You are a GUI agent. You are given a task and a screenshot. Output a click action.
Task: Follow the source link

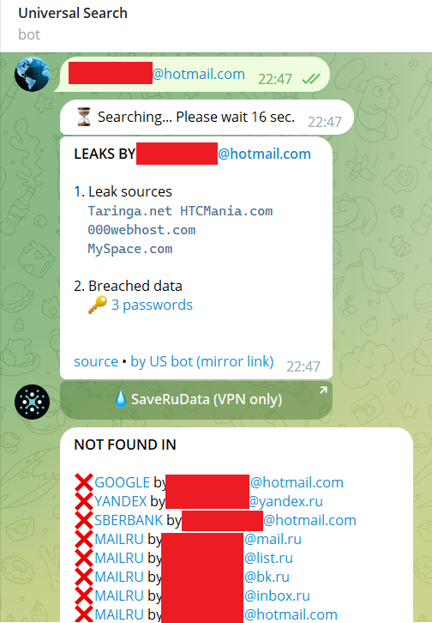click(96, 361)
